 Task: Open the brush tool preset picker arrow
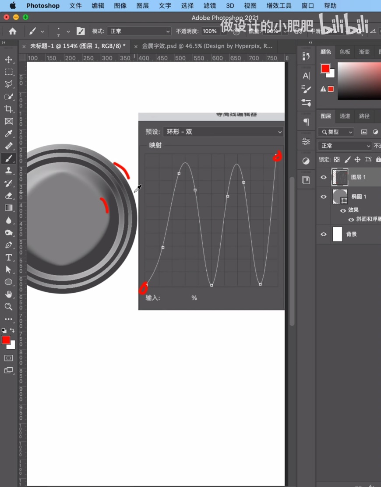point(42,32)
